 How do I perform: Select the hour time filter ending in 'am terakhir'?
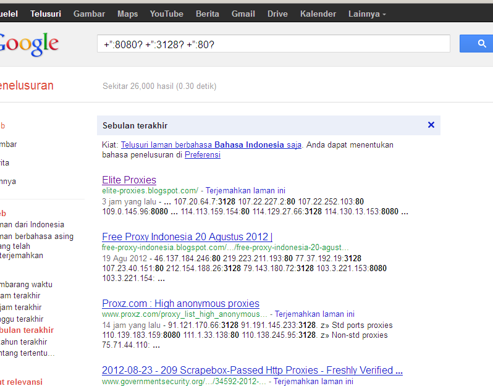tap(20, 296)
